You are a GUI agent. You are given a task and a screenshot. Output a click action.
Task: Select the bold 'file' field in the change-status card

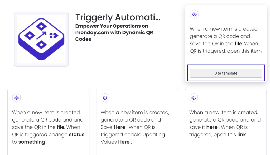60,127
